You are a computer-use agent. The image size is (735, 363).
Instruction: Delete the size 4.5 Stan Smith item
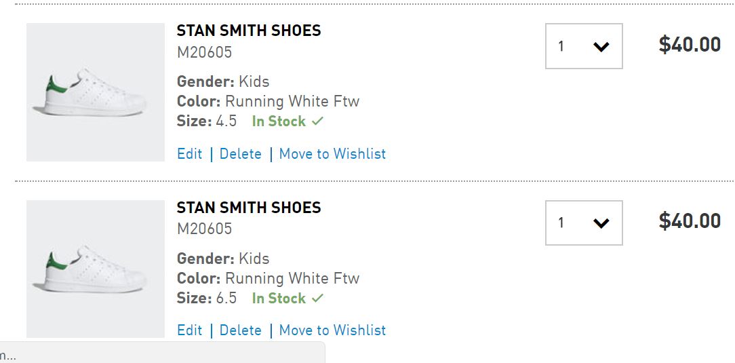pos(241,154)
